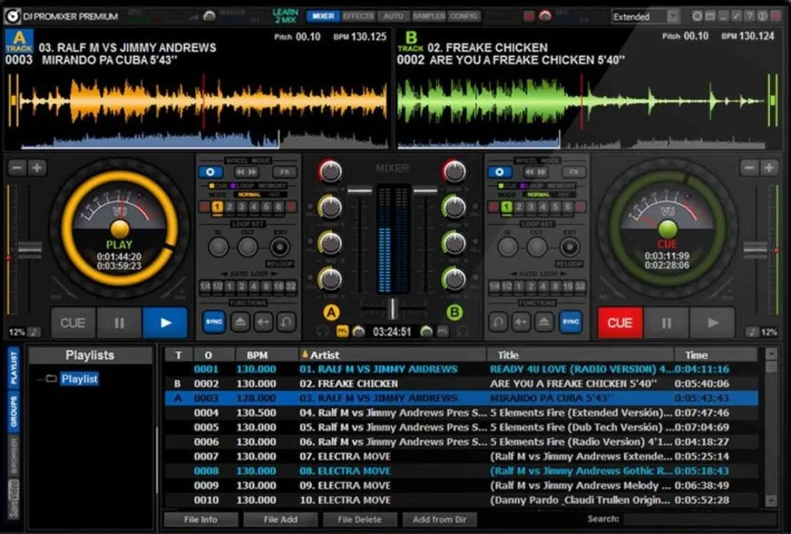Start playback on deck A
The height and width of the screenshot is (534, 791).
coord(165,323)
